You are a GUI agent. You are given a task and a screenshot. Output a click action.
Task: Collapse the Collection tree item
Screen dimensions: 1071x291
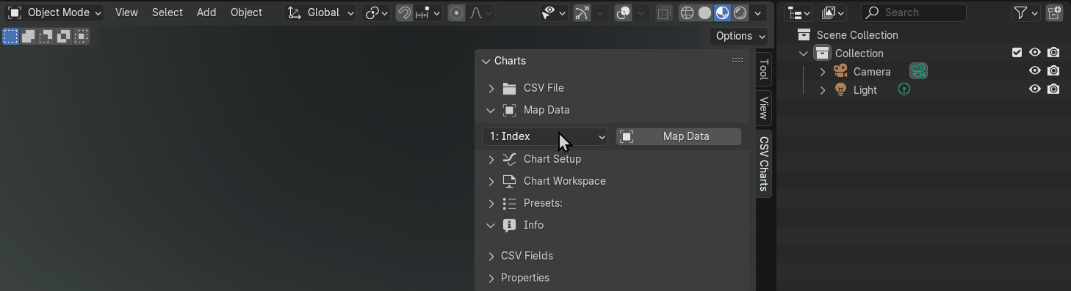[804, 54]
